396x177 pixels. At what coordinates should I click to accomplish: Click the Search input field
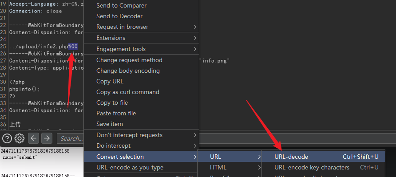[71, 138]
